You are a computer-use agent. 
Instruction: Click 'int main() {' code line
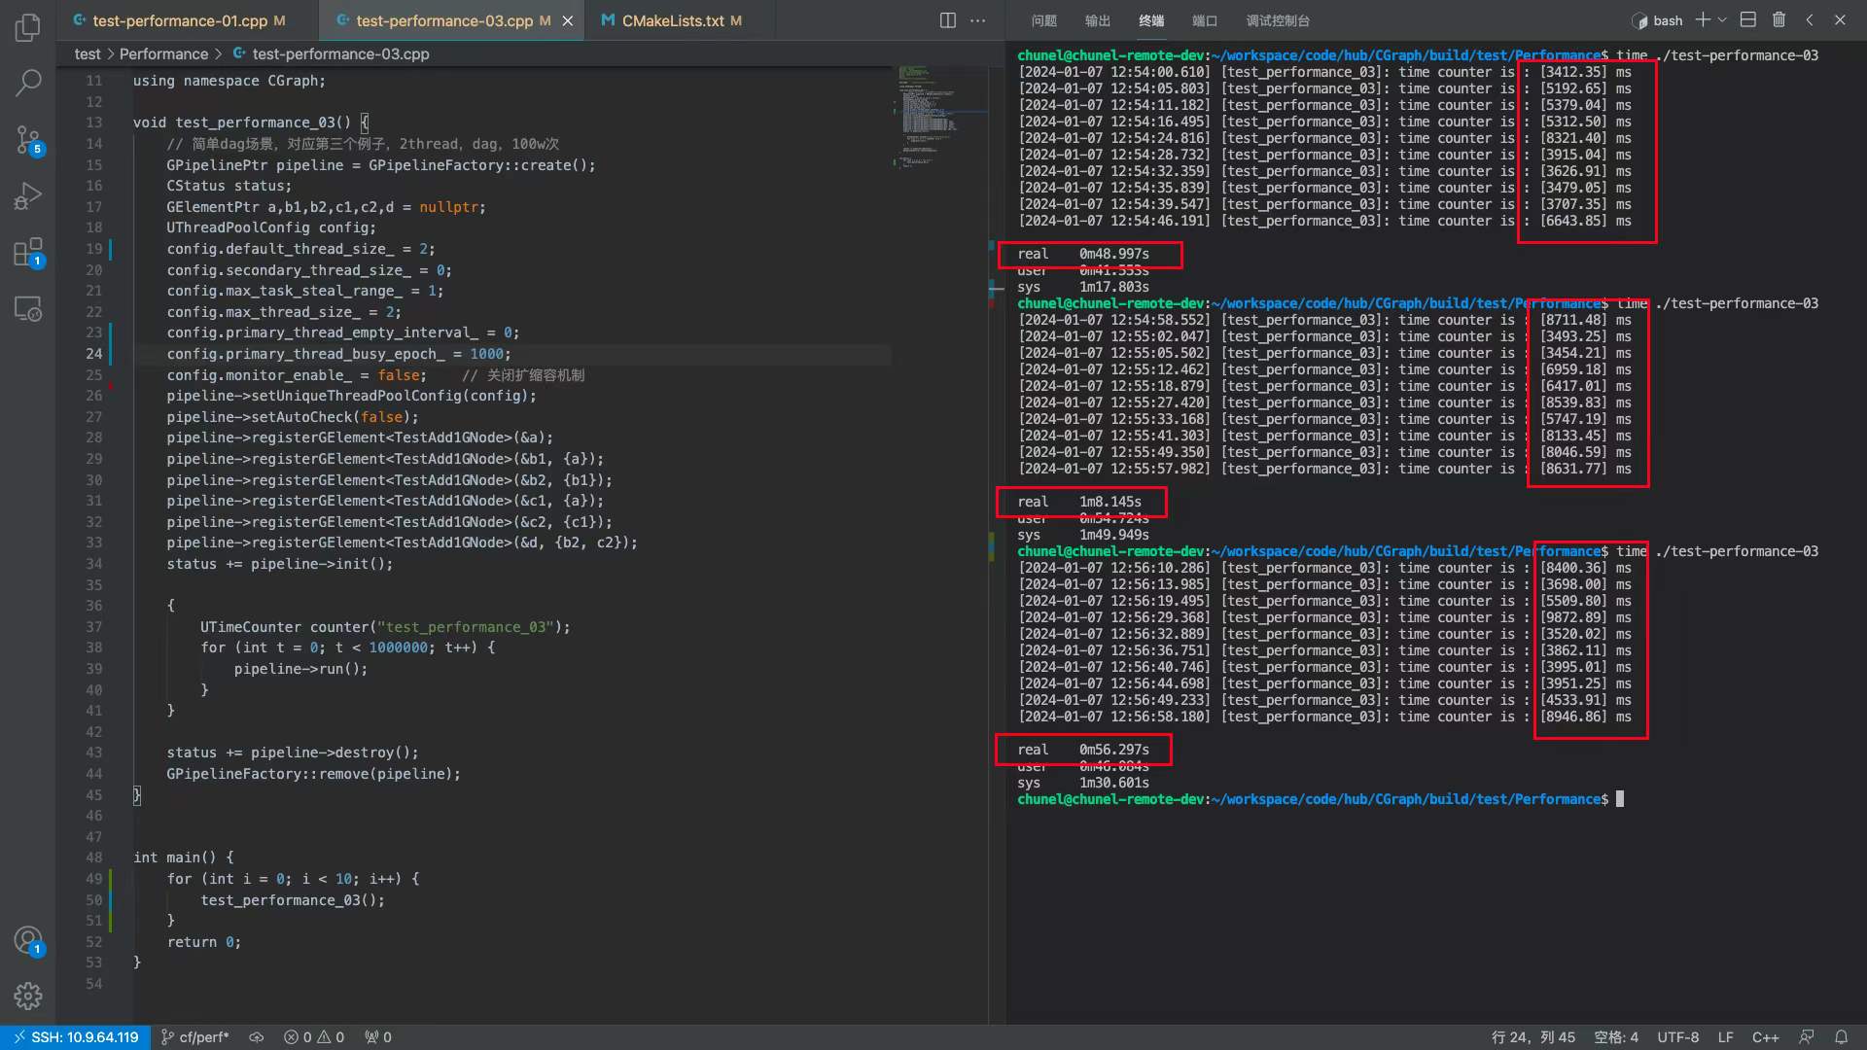[184, 857]
